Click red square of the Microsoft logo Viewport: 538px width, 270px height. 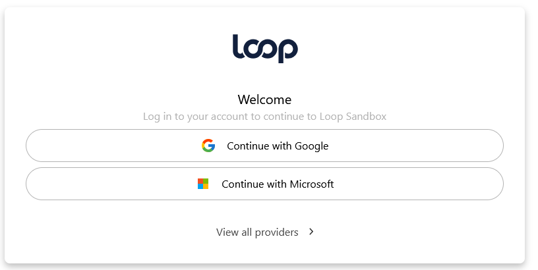click(200, 181)
